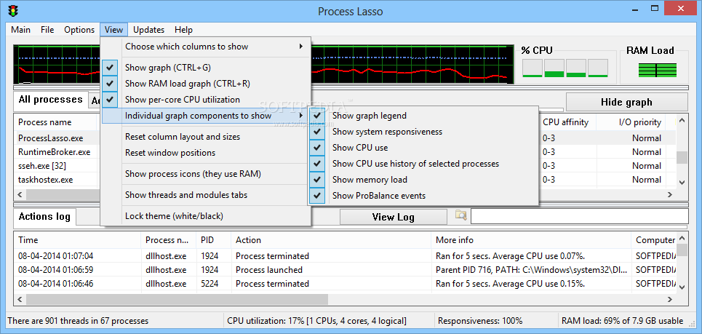Click process list horizontal scroll left arrow

[x=20, y=195]
